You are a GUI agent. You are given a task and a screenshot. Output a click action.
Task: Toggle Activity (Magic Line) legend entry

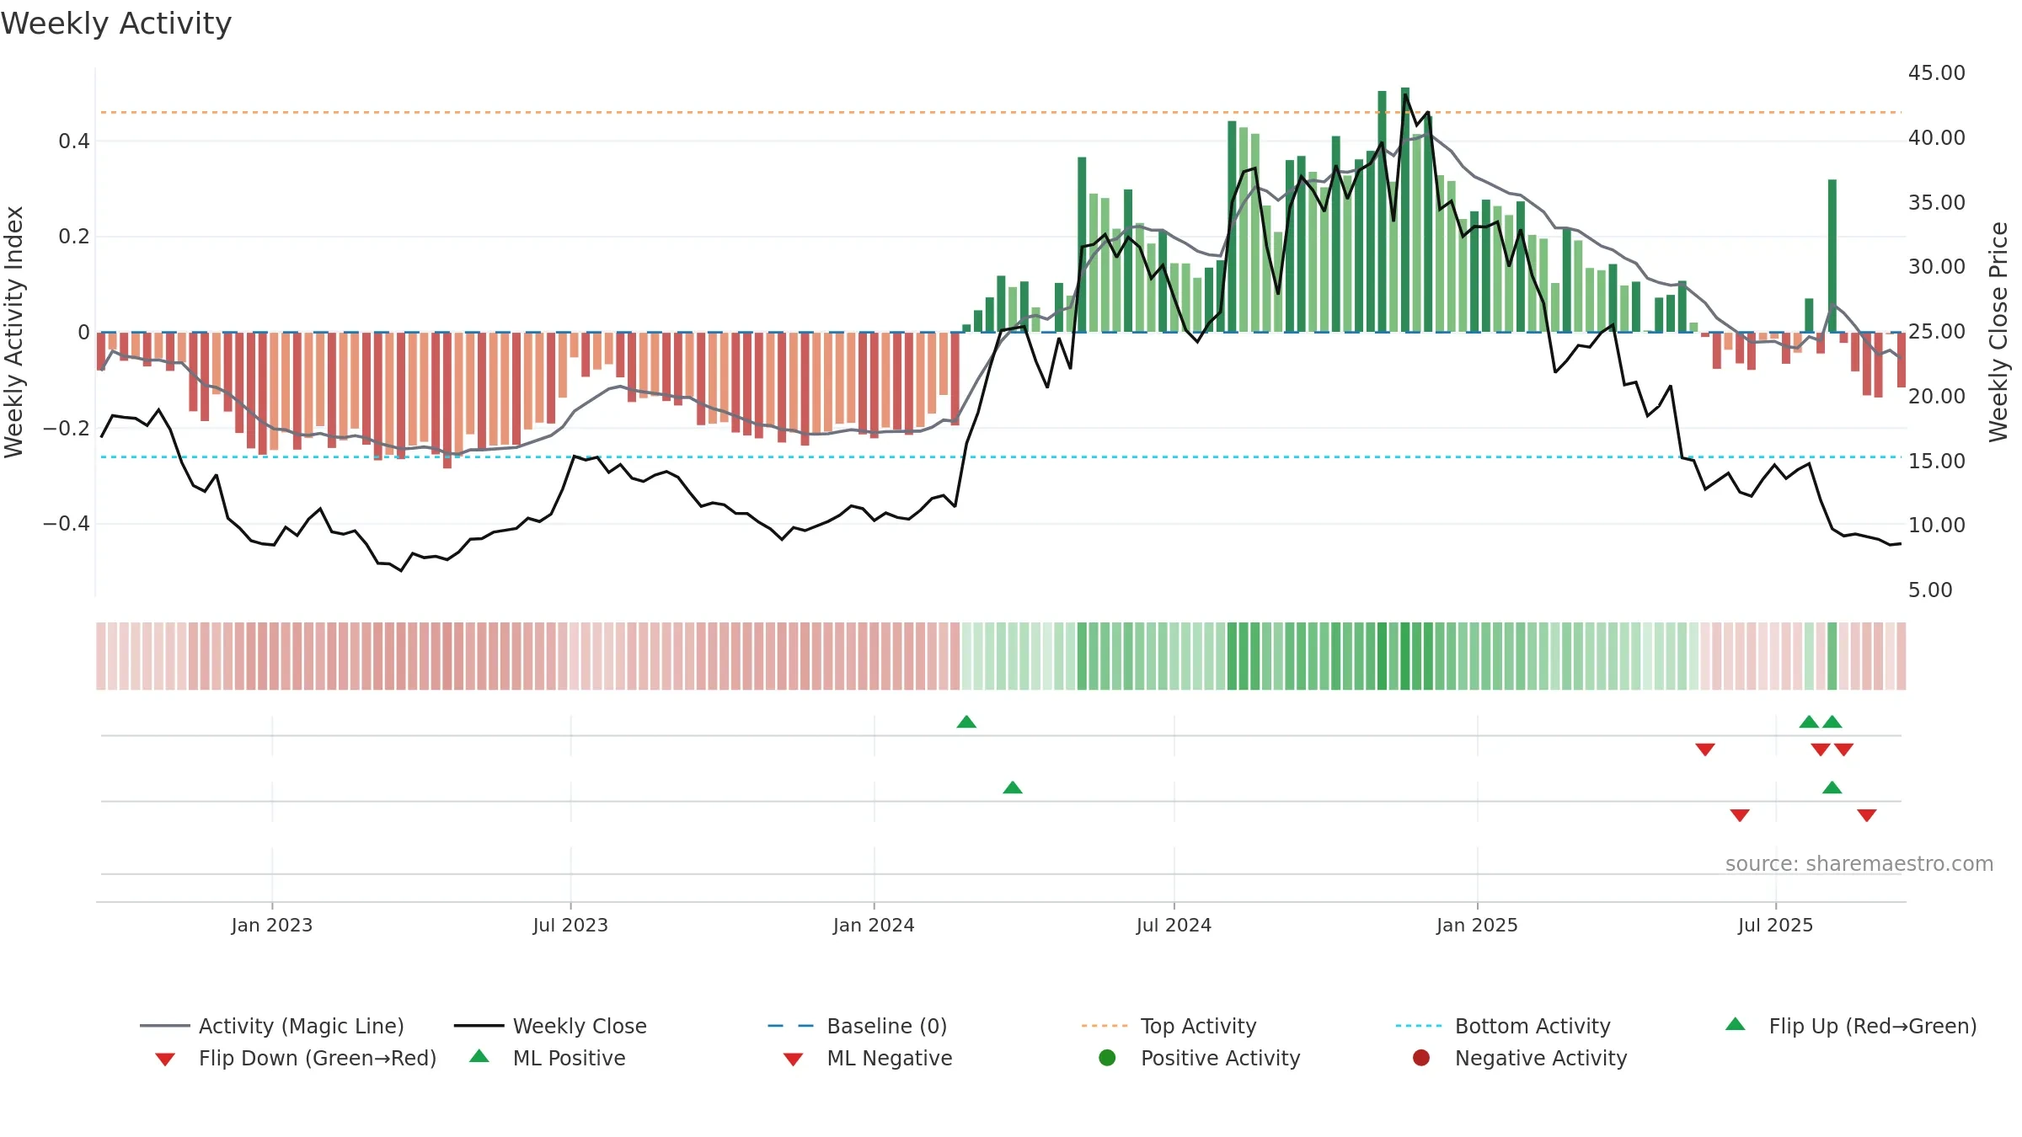click(x=272, y=1026)
